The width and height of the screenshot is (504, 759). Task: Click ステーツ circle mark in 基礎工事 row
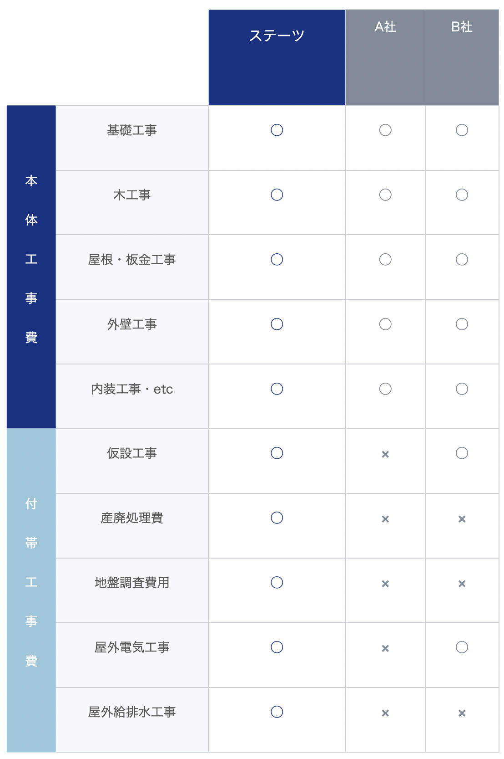coord(277,130)
